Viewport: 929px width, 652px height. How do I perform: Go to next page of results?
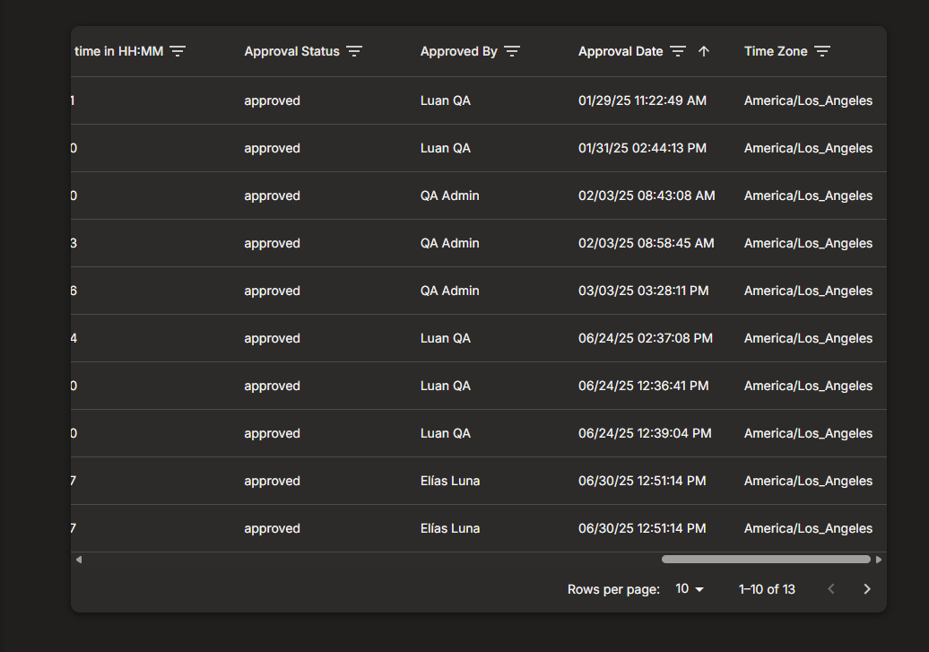click(867, 589)
